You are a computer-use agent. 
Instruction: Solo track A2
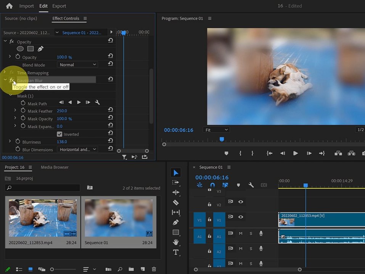[x=251, y=248]
